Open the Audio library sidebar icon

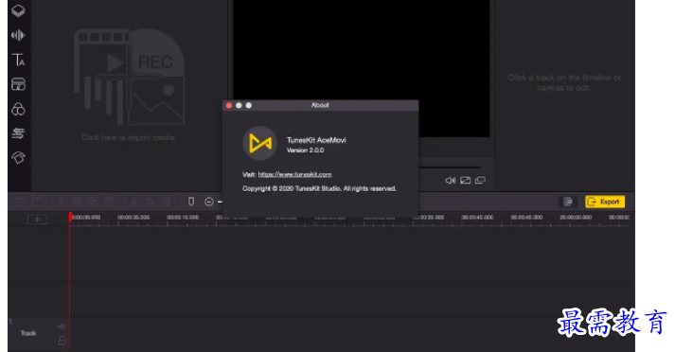[x=18, y=35]
